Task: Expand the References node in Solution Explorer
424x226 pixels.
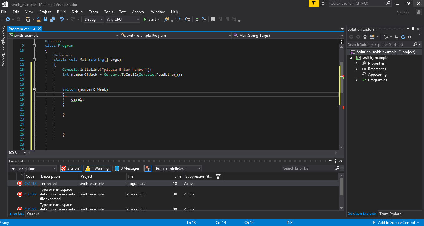Action: pyautogui.click(x=357, y=69)
